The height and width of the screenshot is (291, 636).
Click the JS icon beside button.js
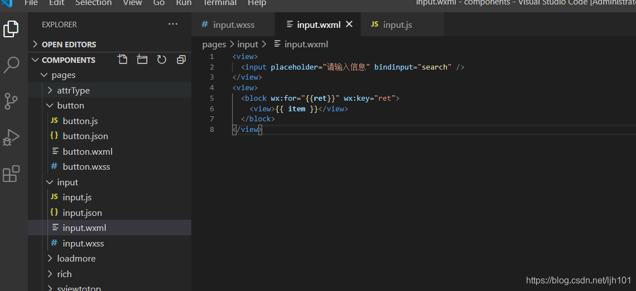pyautogui.click(x=54, y=121)
